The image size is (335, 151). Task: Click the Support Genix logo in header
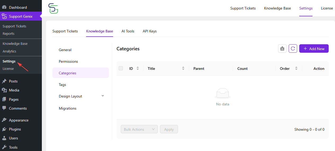pos(53,8)
